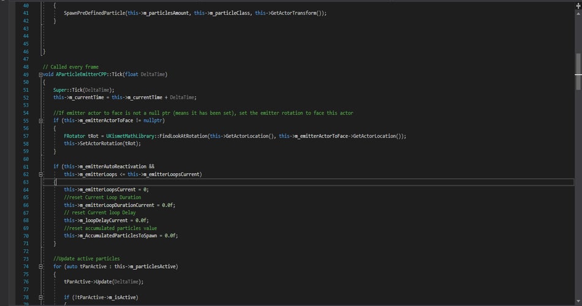The image size is (582, 306).
Task: Click the vertical scrollbar thumb
Action: pos(578,71)
